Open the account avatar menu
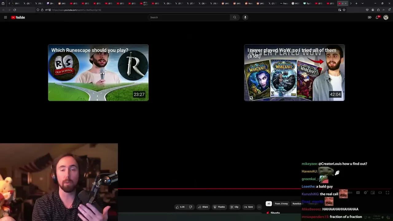This screenshot has width=393, height=221. pyautogui.click(x=386, y=17)
